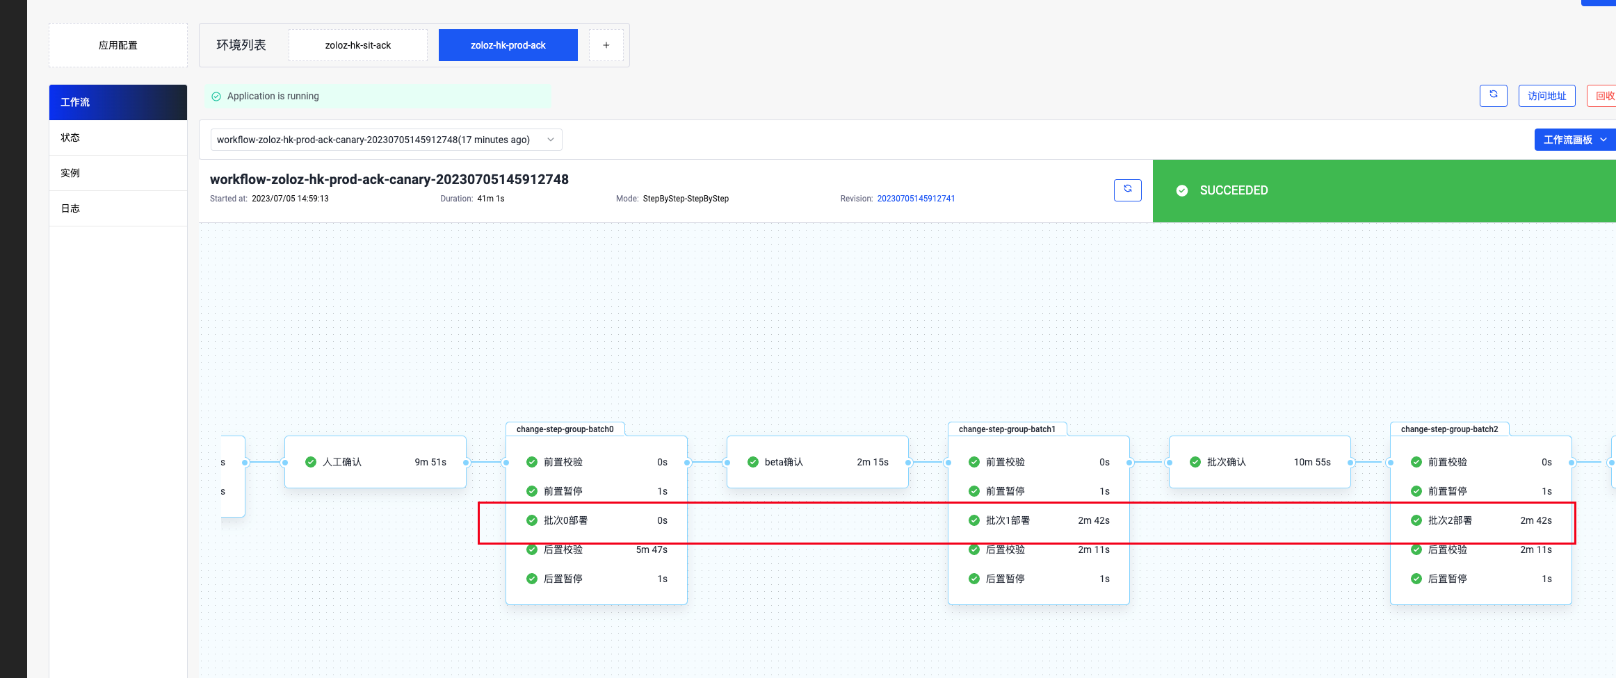Click the 访问地址 button
This screenshot has height=678, width=1616.
[x=1546, y=96]
